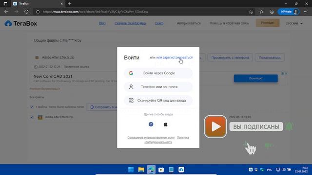Open the Сейф link in header

pos(159,23)
